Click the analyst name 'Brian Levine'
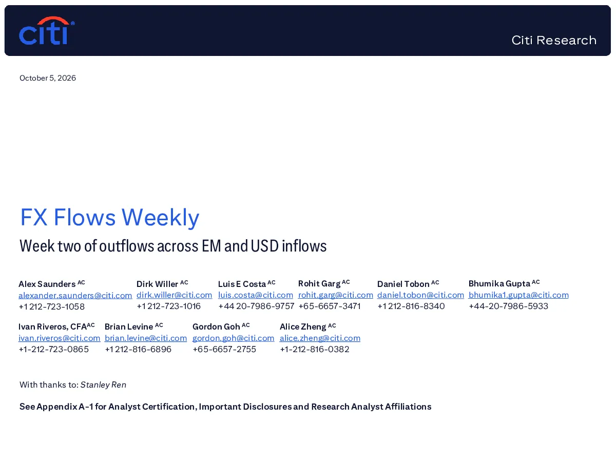The width and height of the screenshot is (616, 462). [129, 326]
